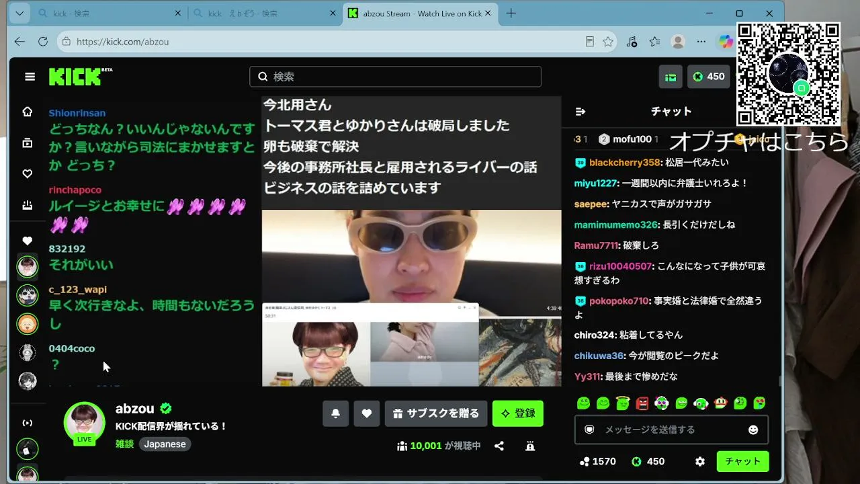Select username rizu10040507 in chat
This screenshot has width=860, height=484.
click(620, 266)
